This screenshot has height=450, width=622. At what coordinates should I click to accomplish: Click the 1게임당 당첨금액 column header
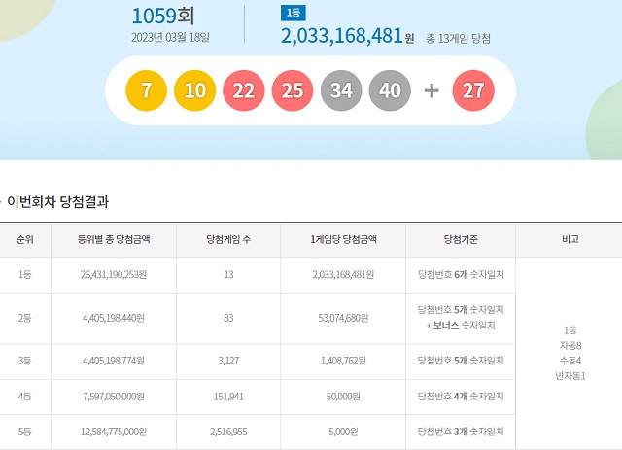(x=343, y=239)
